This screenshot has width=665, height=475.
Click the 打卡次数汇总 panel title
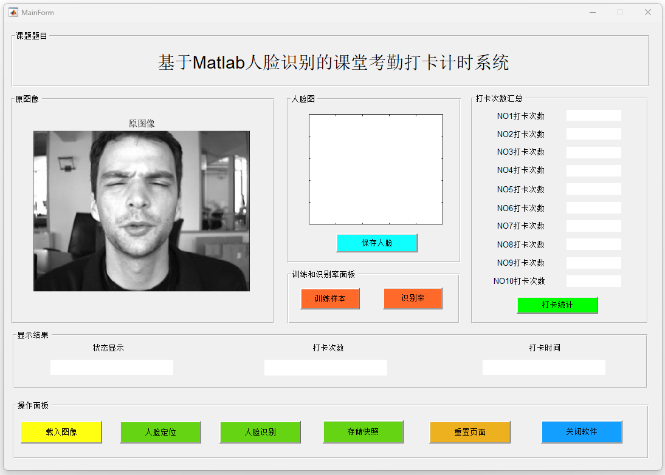(499, 98)
